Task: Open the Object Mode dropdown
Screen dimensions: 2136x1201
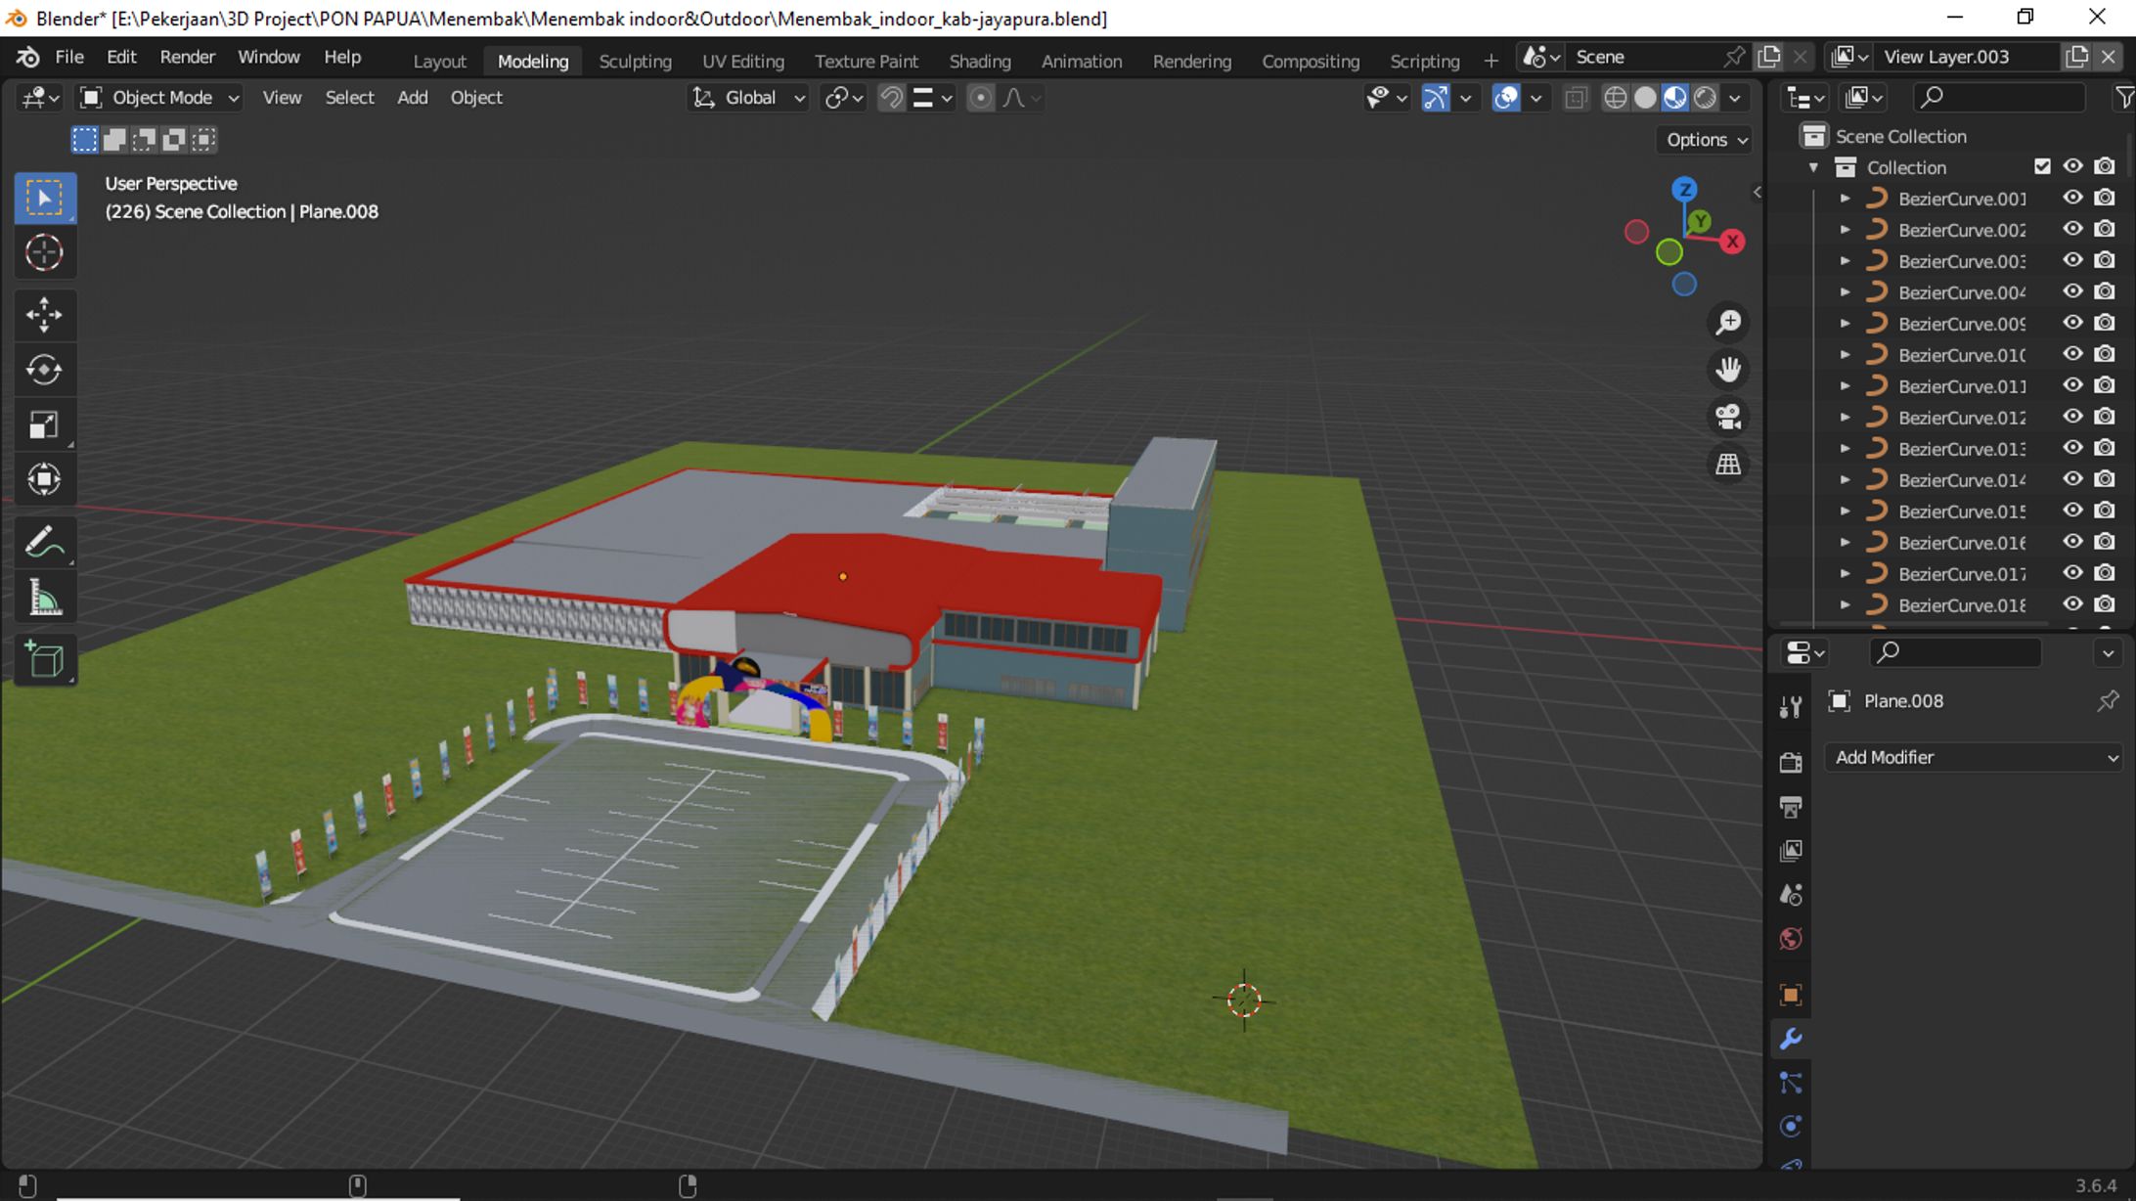Action: click(160, 98)
